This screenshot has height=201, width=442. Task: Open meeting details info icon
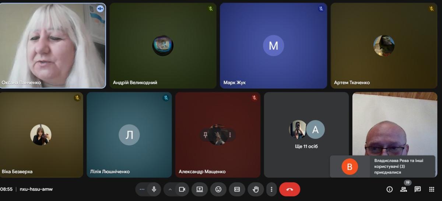point(389,189)
